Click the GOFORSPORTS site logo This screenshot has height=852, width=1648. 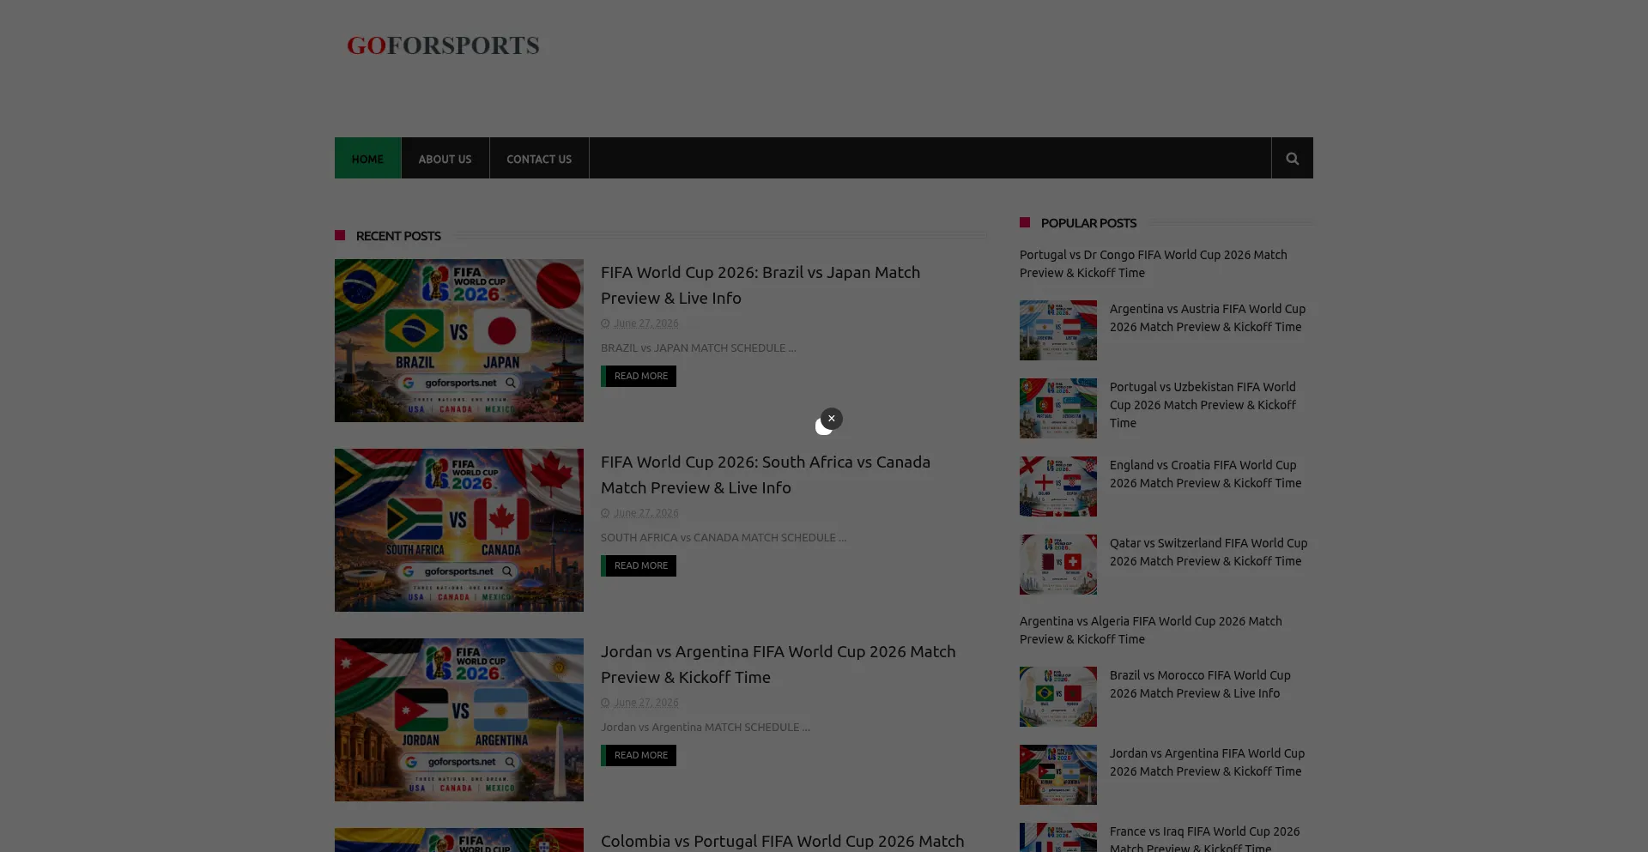(443, 45)
